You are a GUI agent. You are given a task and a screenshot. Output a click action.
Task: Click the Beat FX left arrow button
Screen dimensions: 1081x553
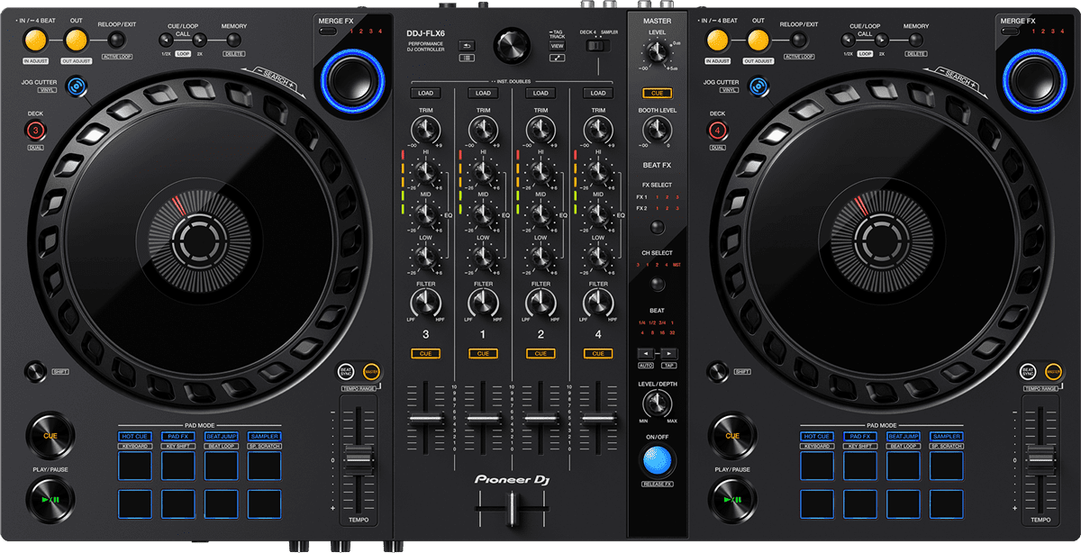pyautogui.click(x=646, y=353)
